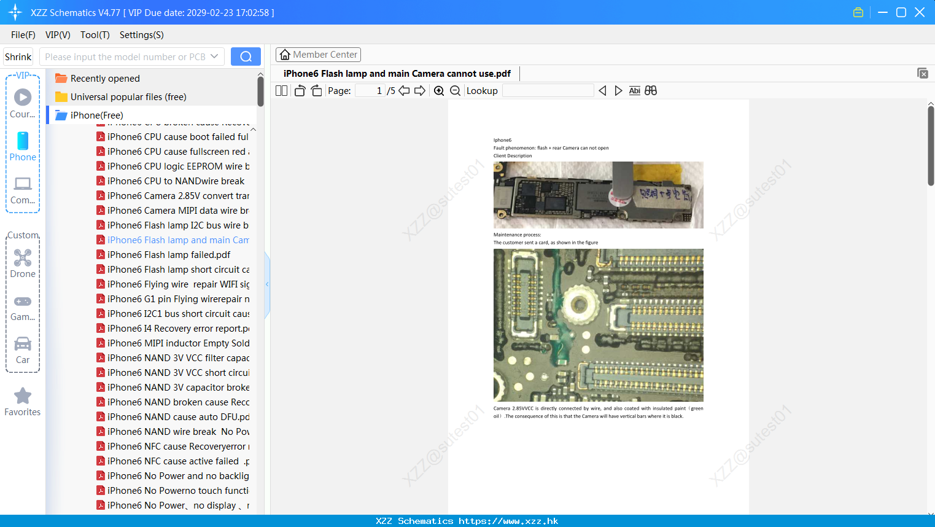Screen dimensions: 935x527
Task: Open iPhone6 I4 Recovery error report file
Action: pyautogui.click(x=173, y=329)
